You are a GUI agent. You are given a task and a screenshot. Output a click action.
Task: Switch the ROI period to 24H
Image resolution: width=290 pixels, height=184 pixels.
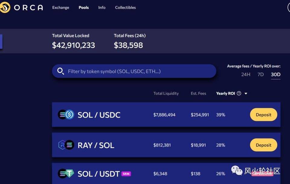click(246, 74)
